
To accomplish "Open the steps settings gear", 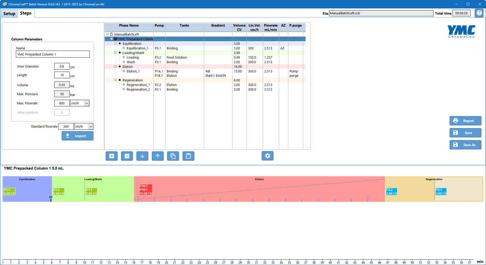I will 268,156.
